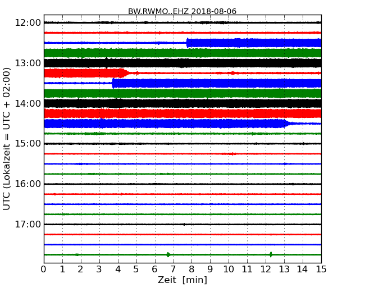Click the 16:00 time label
Screen dimensions: 365x292
click(28, 184)
